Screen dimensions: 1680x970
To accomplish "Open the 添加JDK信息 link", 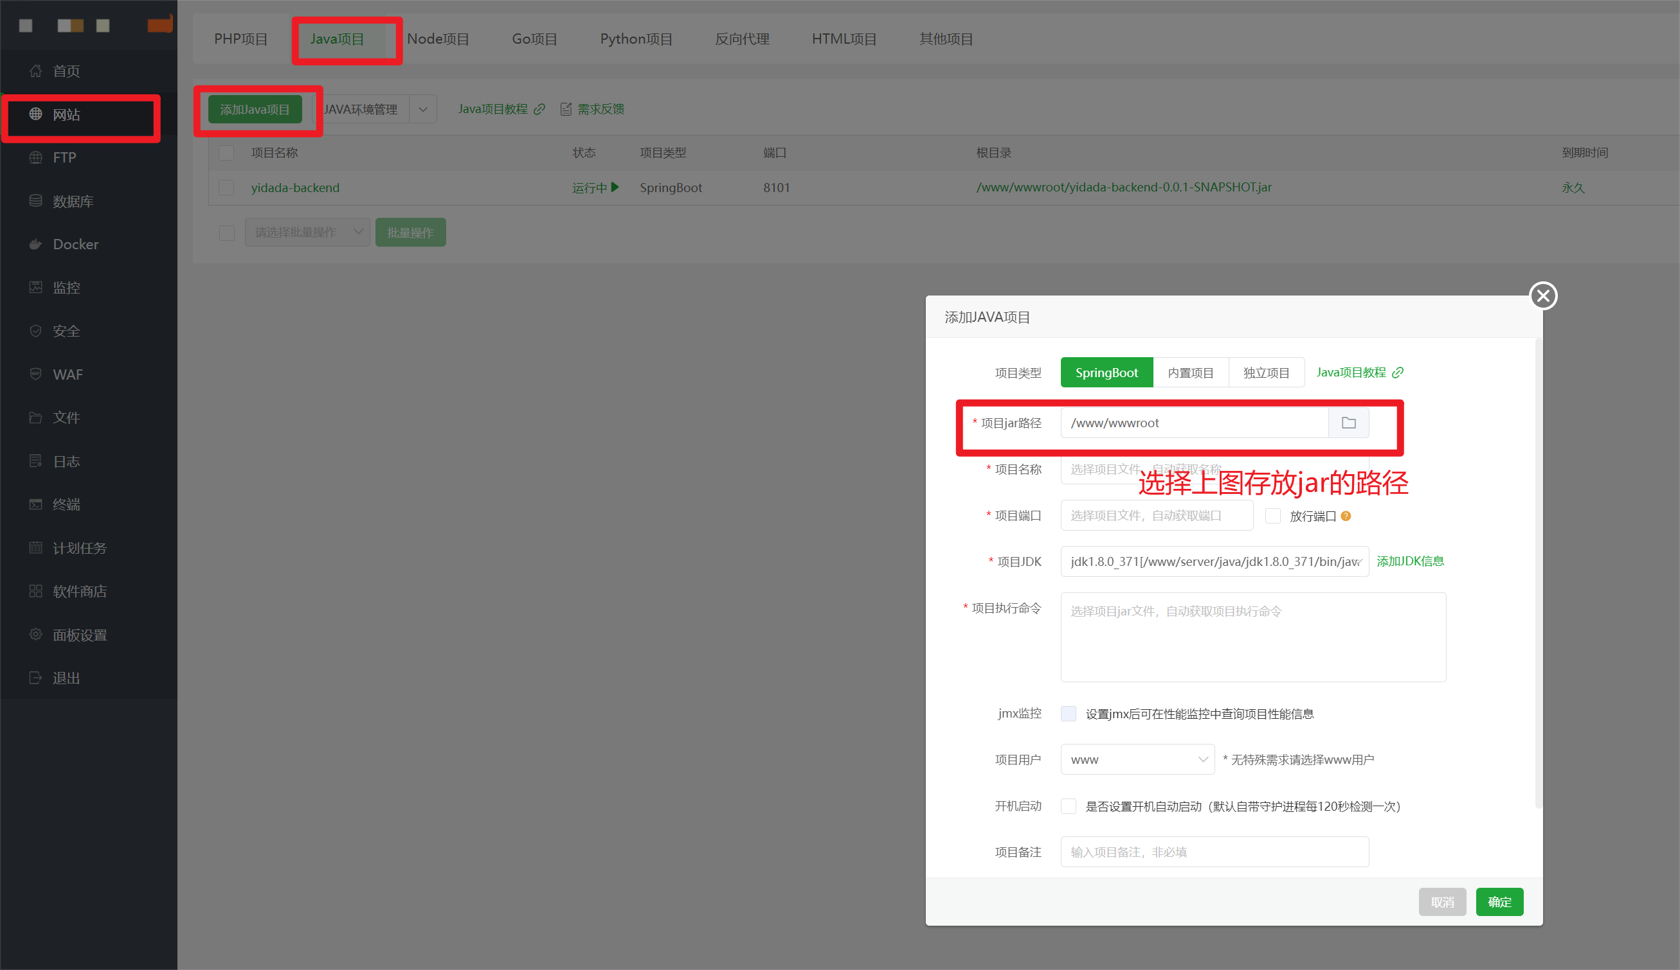I will point(1410,561).
